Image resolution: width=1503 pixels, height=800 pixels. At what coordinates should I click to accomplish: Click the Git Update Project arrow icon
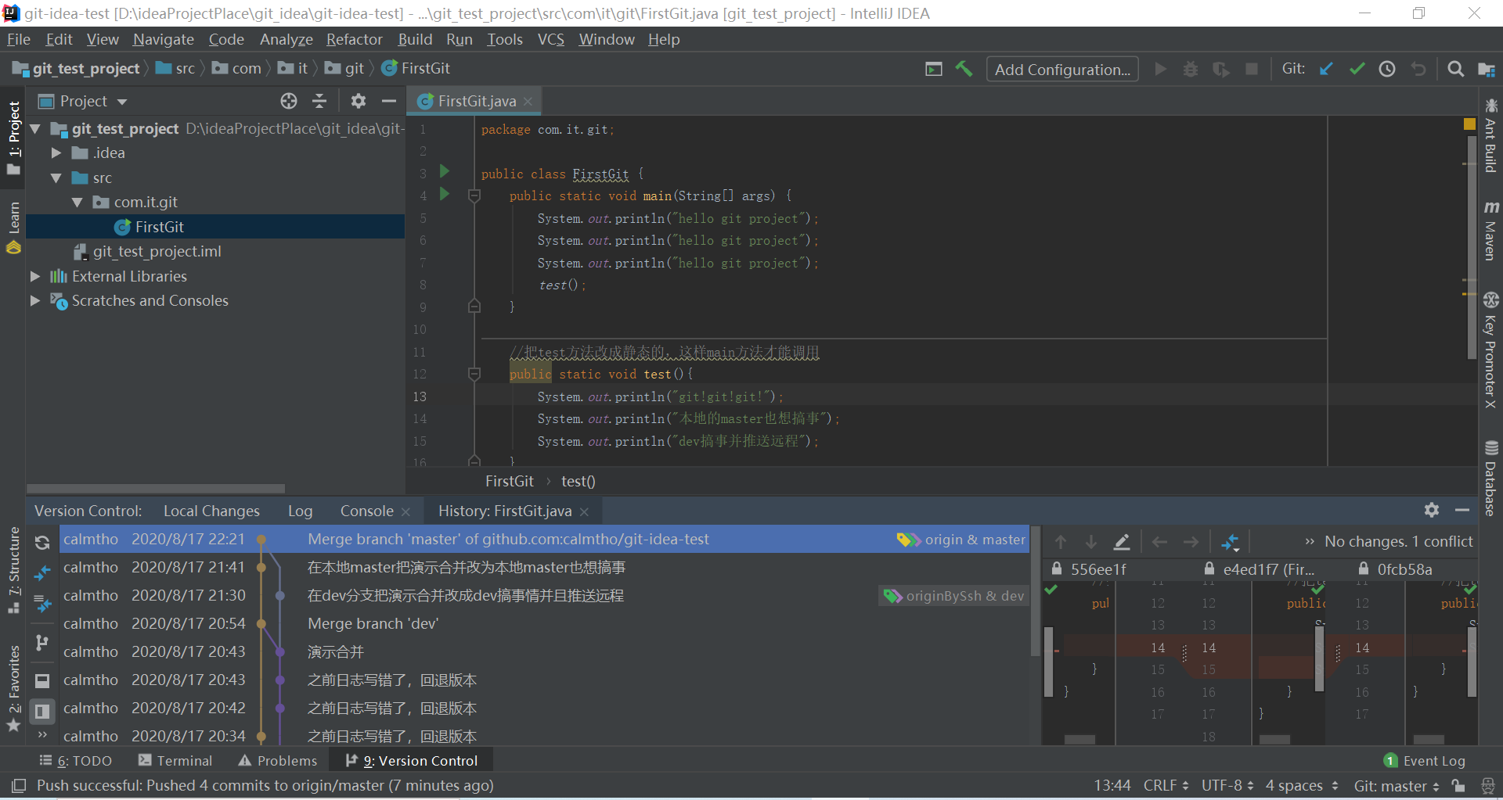[1326, 69]
